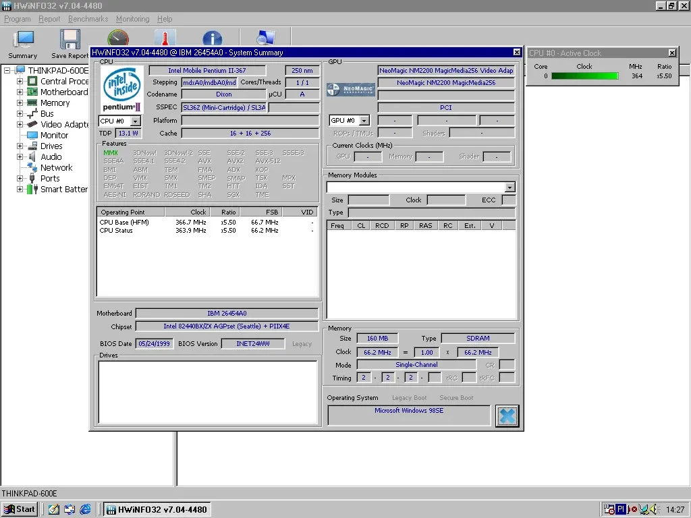
Task: Open the Monitoring menu
Action: [133, 19]
